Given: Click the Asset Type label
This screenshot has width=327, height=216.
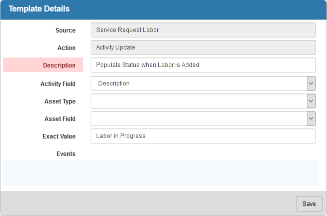Looking at the screenshot, I should point(60,101).
